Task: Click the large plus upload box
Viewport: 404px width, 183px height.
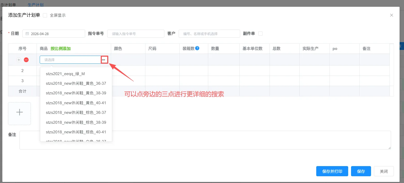Action: coord(19,113)
